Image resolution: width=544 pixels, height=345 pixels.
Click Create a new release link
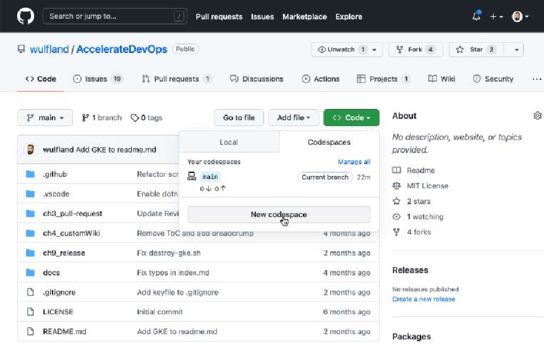coord(424,299)
